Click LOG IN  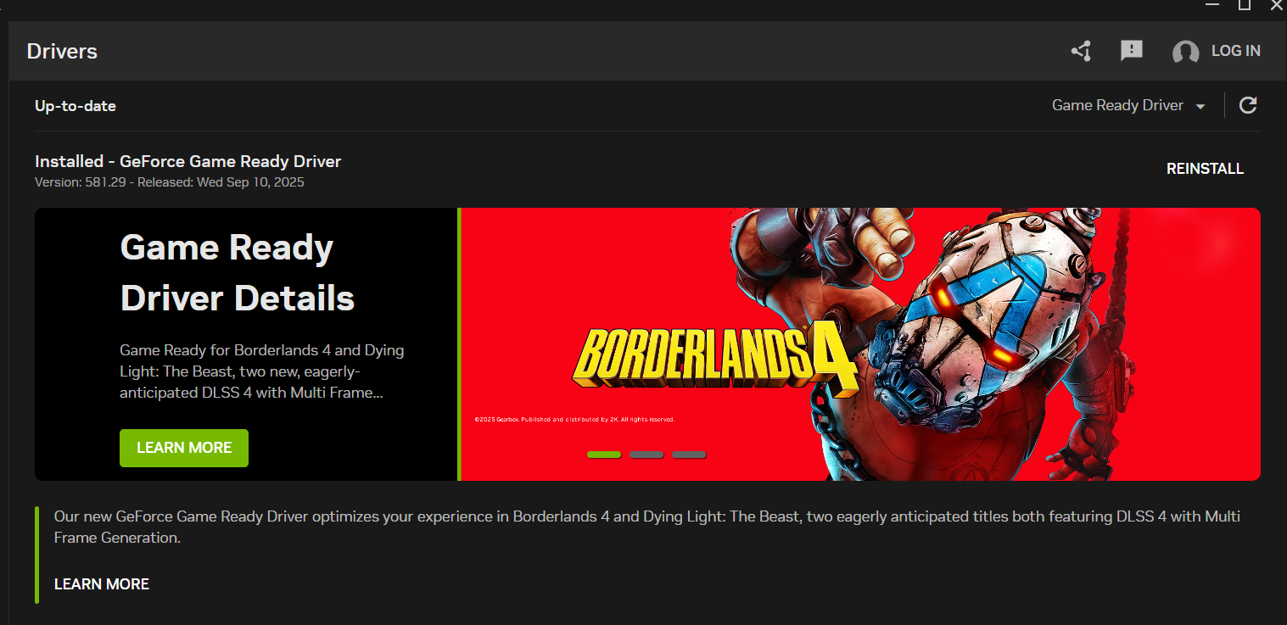point(1236,51)
